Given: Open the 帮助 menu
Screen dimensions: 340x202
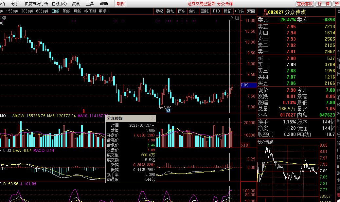Looking at the screenshot, I should [104, 4].
